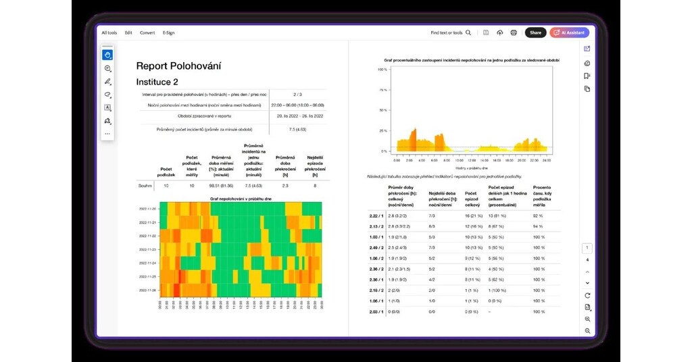692x362 pixels.
Task: Rotate the page view
Action: [x=587, y=295]
